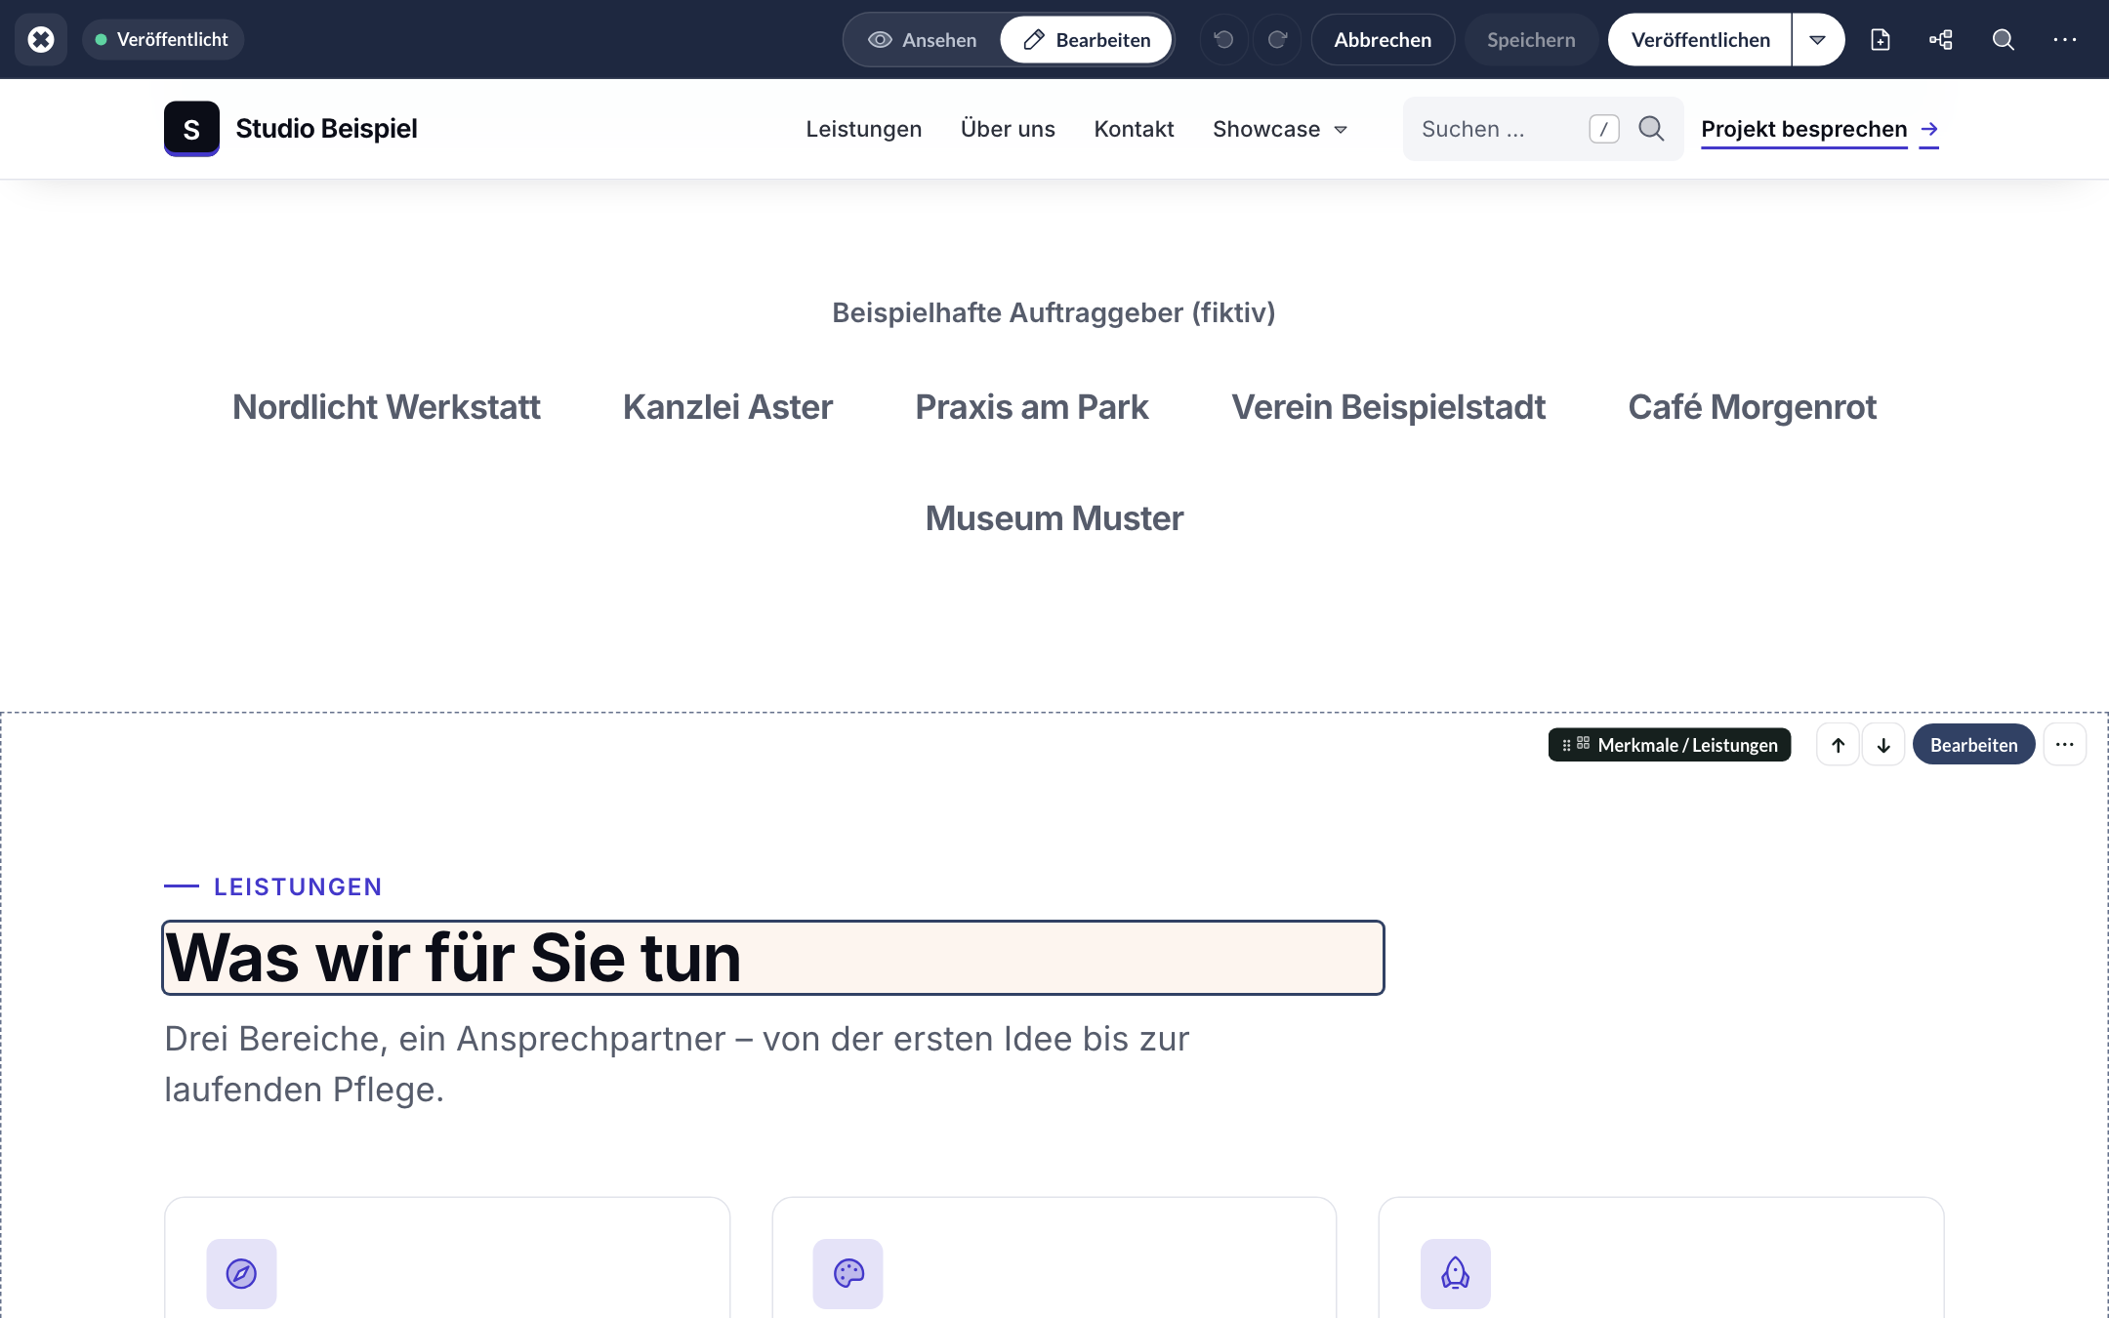Open the page tree structure icon
This screenshot has width=2109, height=1318.
click(x=1941, y=39)
